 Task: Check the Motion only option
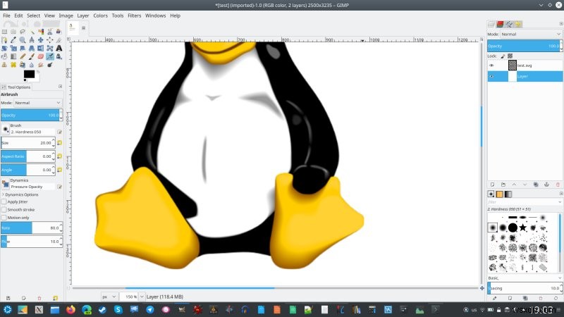click(4, 217)
